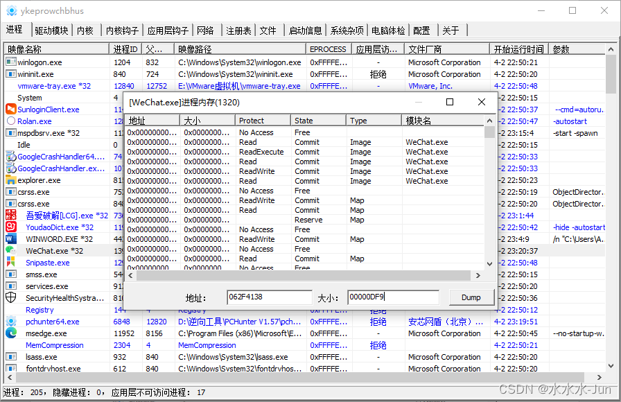Click the Dump button
621x402 pixels.
coord(471,297)
